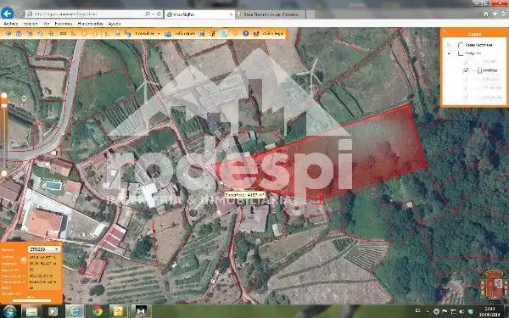Viewport: 509px width, 318px height.
Task: Select the magnifier zoom tool in the map toolbar
Action: [40, 34]
